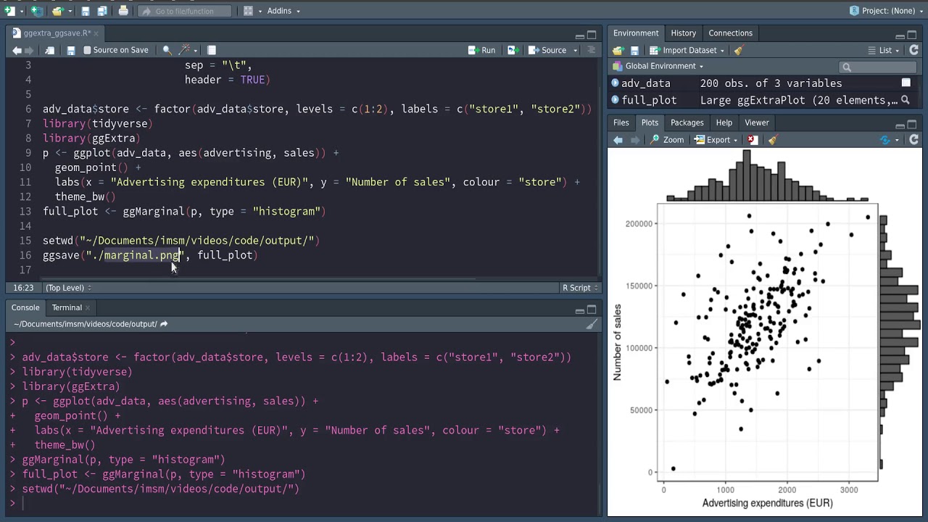Switch to the Console tab
The image size is (928, 522).
(x=25, y=307)
